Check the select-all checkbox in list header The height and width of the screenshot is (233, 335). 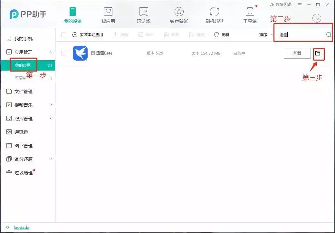[63, 35]
